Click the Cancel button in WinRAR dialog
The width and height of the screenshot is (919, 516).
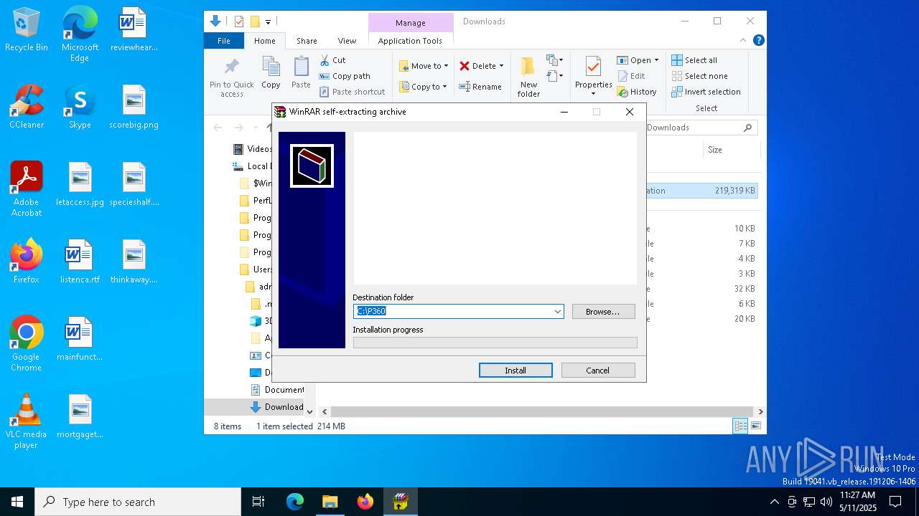click(x=598, y=371)
